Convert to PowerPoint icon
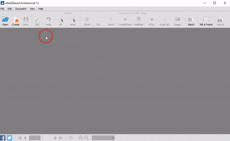Image resolution: width=230 pixels, height=141 pixels. (125, 19)
